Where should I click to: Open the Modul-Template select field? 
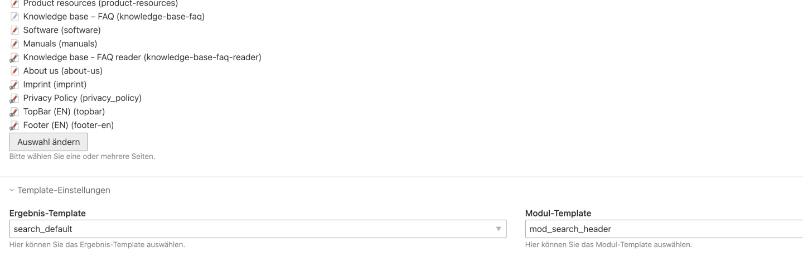pos(664,229)
